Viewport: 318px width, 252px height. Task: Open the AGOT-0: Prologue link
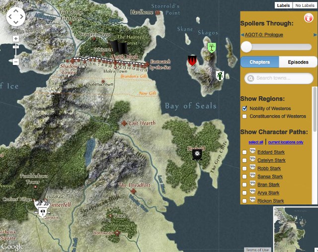tap(264, 35)
